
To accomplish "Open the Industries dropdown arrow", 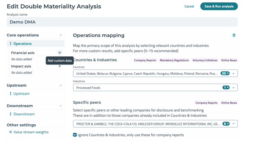I will coord(234,87).
